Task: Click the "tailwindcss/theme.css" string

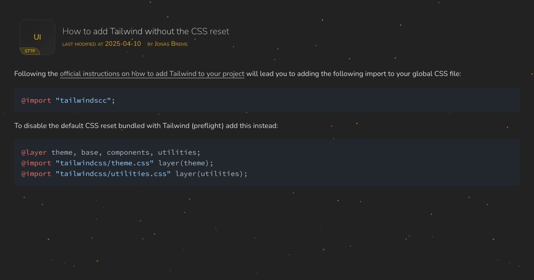Action: [x=104, y=163]
